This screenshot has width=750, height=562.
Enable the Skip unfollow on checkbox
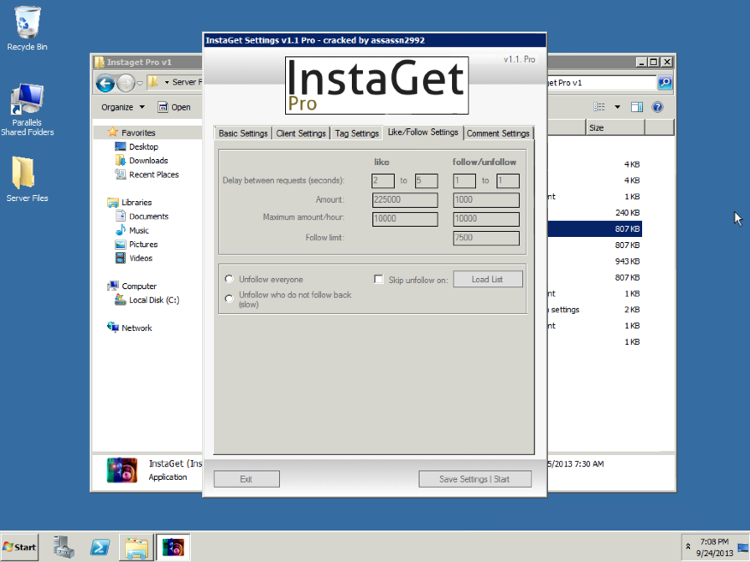[378, 279]
